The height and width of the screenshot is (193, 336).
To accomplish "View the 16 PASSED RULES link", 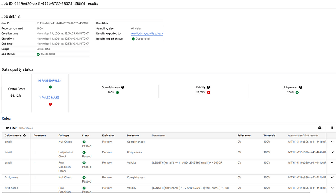I will click(49, 80).
